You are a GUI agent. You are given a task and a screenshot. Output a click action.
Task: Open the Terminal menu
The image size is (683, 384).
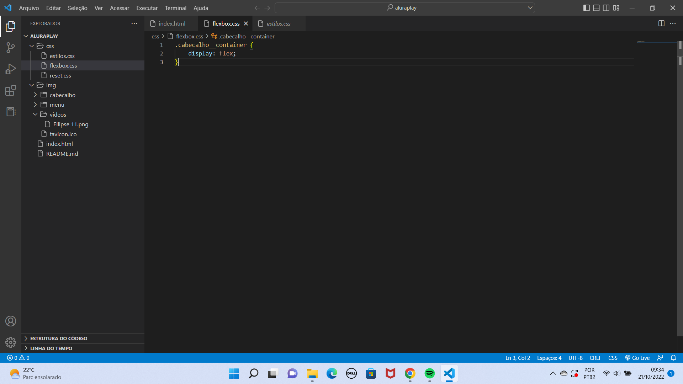(175, 8)
